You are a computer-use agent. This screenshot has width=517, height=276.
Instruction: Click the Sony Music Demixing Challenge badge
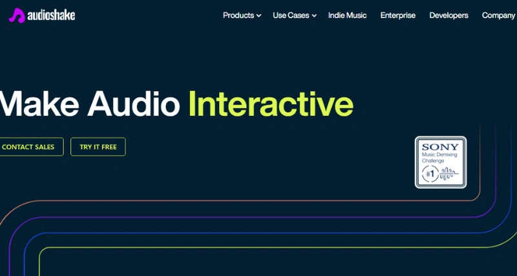(x=440, y=162)
